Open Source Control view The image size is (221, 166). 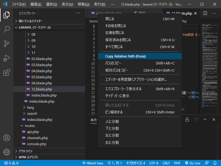[7, 44]
